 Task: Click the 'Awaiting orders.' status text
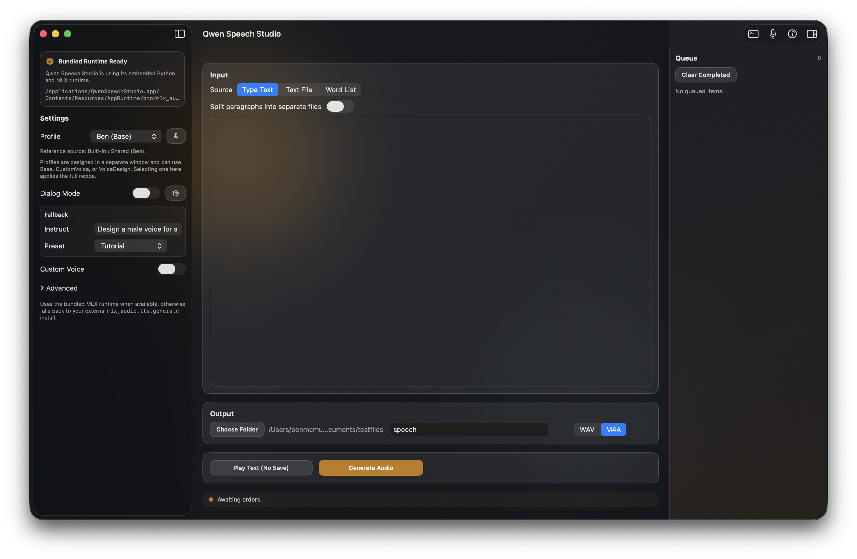[240, 499]
